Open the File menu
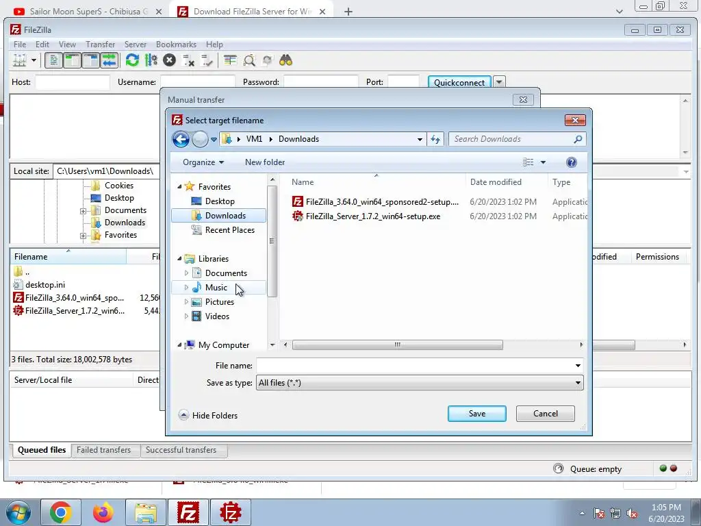 20,45
